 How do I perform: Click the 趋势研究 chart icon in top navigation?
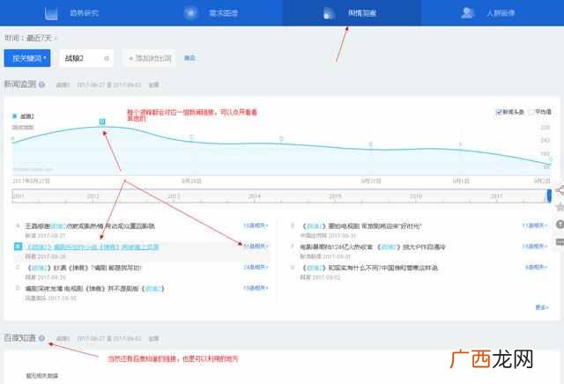point(51,13)
